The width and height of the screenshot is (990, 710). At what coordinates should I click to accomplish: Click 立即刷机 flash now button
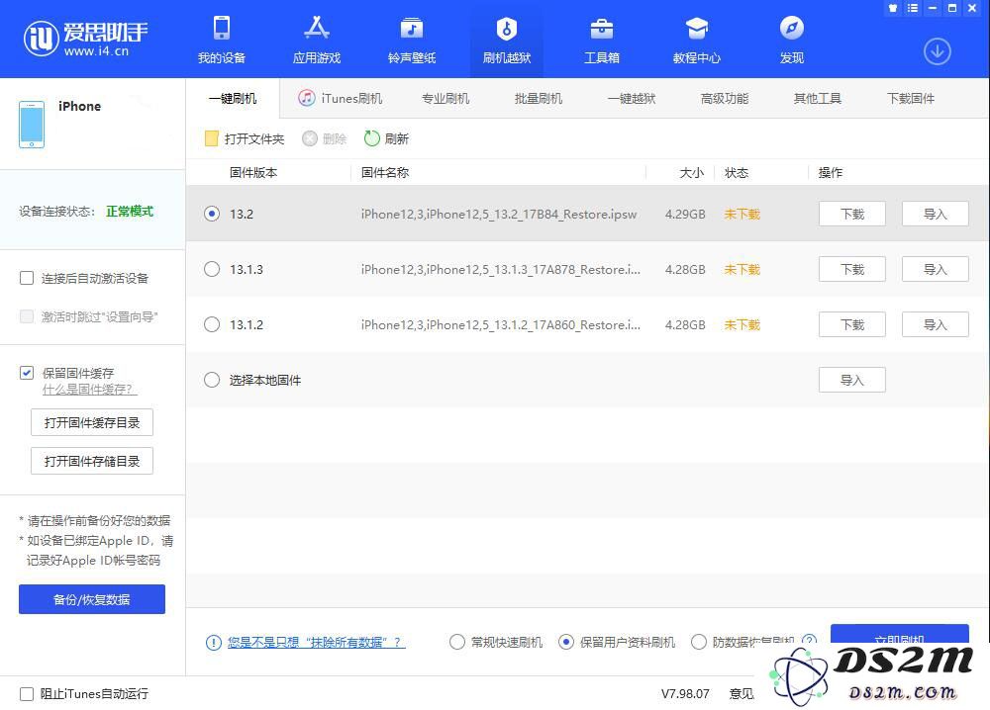tap(900, 634)
